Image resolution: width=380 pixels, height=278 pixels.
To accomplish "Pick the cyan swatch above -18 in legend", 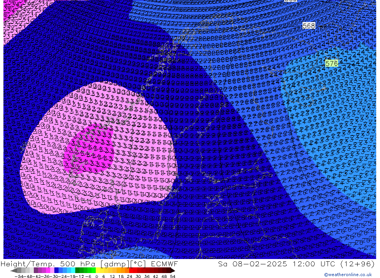I will [x=73, y=270].
